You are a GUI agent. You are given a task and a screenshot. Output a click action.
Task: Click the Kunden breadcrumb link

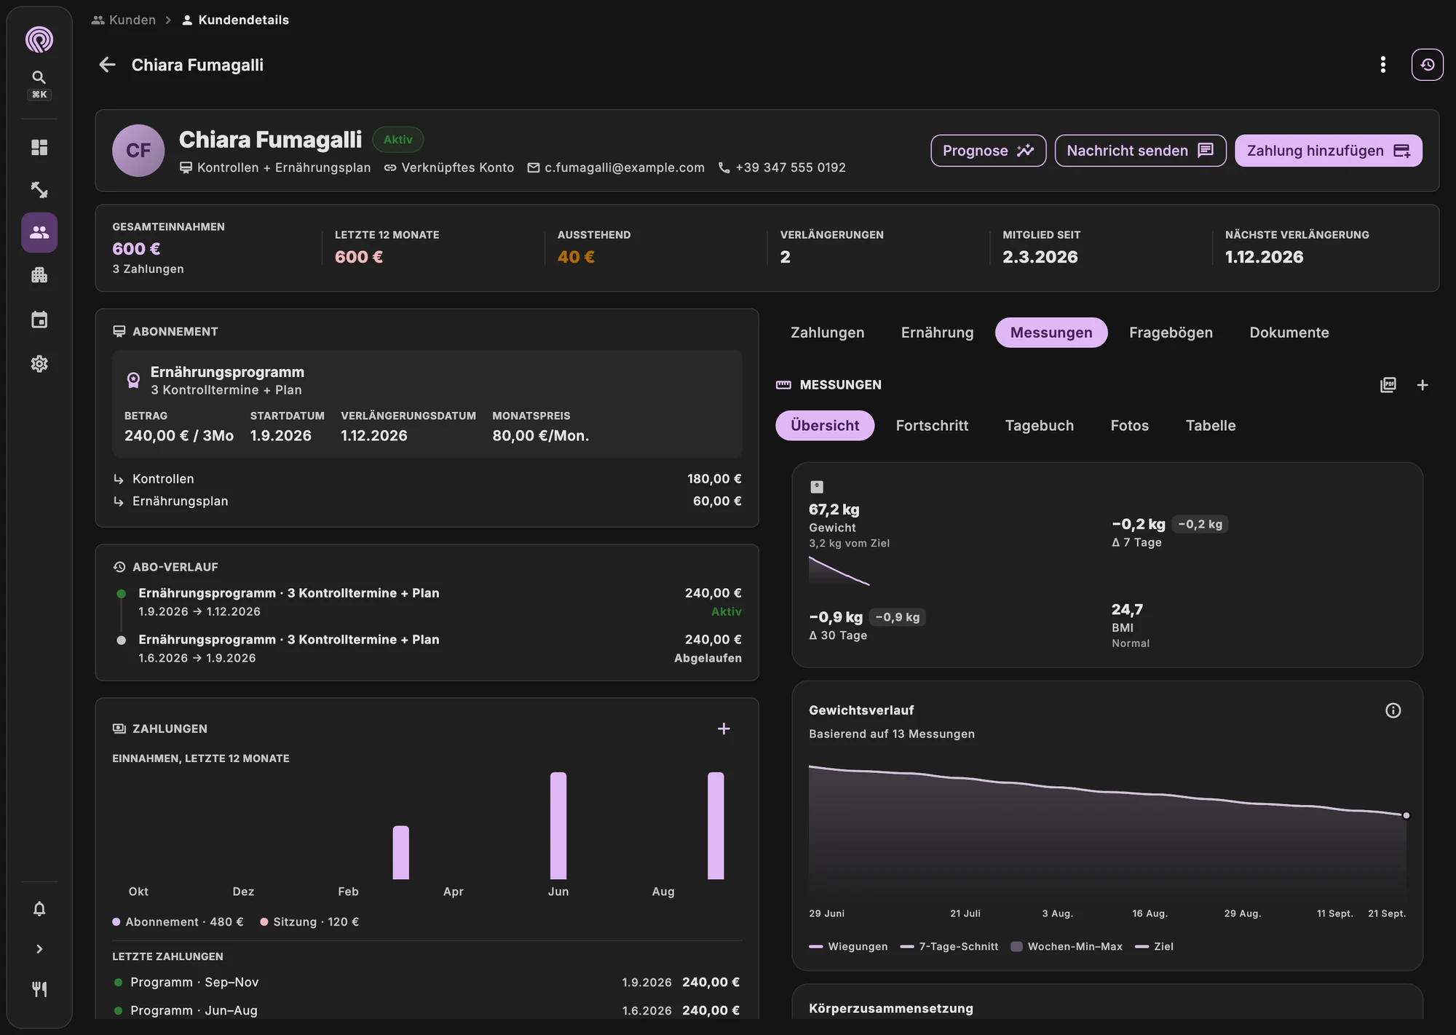(124, 20)
